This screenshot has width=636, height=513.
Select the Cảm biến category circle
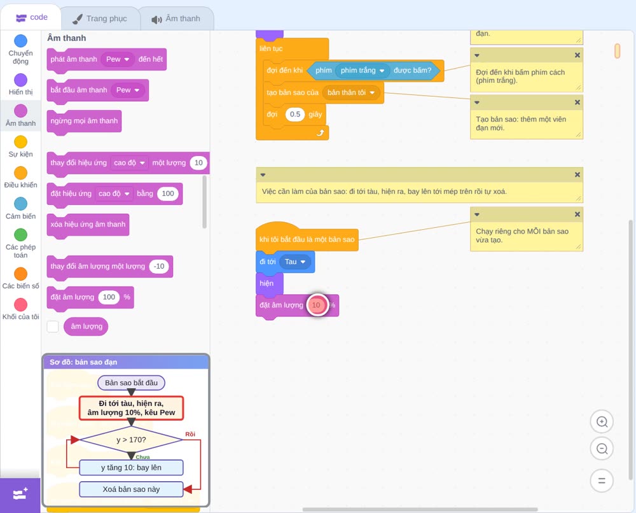(21, 204)
